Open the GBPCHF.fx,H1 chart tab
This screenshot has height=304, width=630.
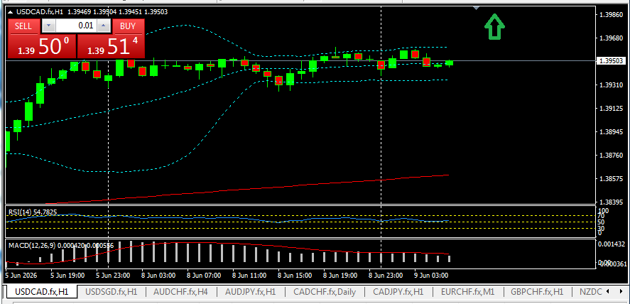(537, 291)
